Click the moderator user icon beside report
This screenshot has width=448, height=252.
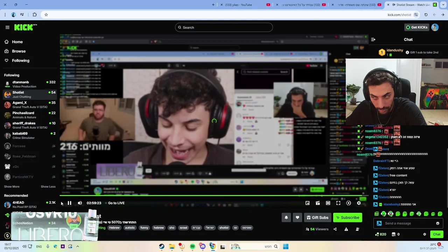(357, 229)
